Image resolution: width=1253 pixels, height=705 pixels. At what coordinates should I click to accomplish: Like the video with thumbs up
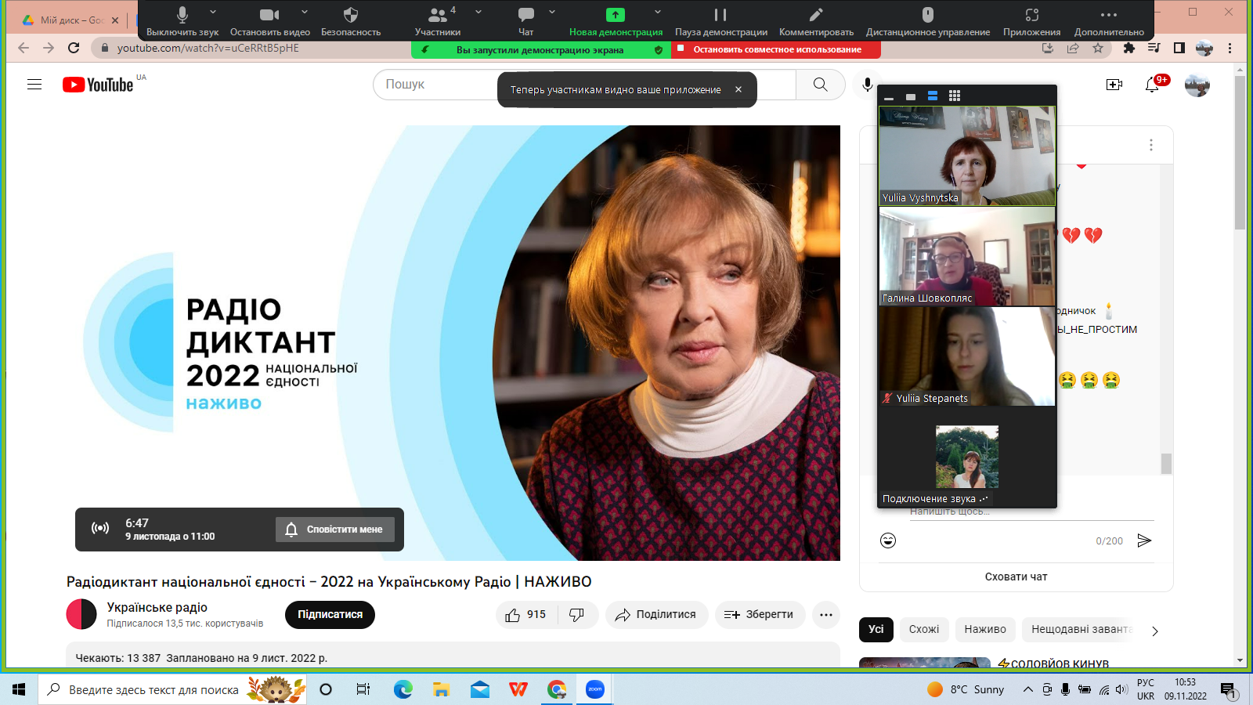[x=514, y=615]
